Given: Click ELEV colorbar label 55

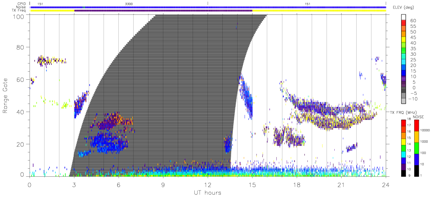Looking at the screenshot, I should tap(413, 26).
